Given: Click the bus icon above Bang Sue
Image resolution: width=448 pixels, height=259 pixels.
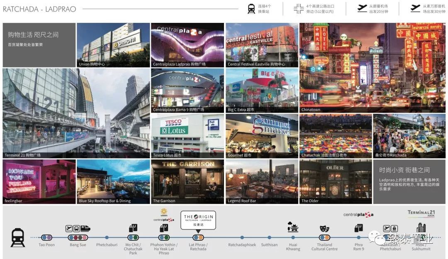Looking at the screenshot, I should [76, 228].
